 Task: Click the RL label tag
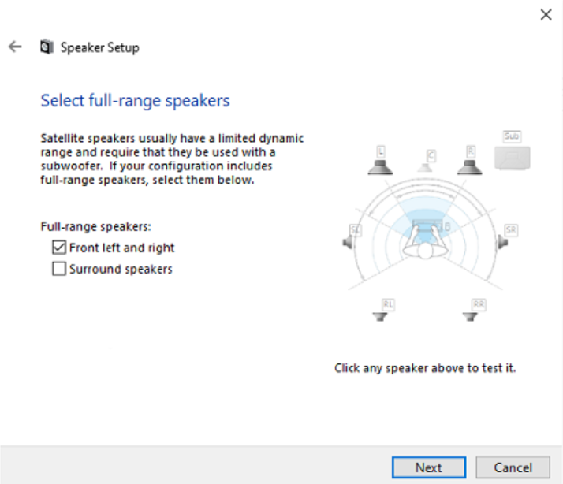coord(388,305)
